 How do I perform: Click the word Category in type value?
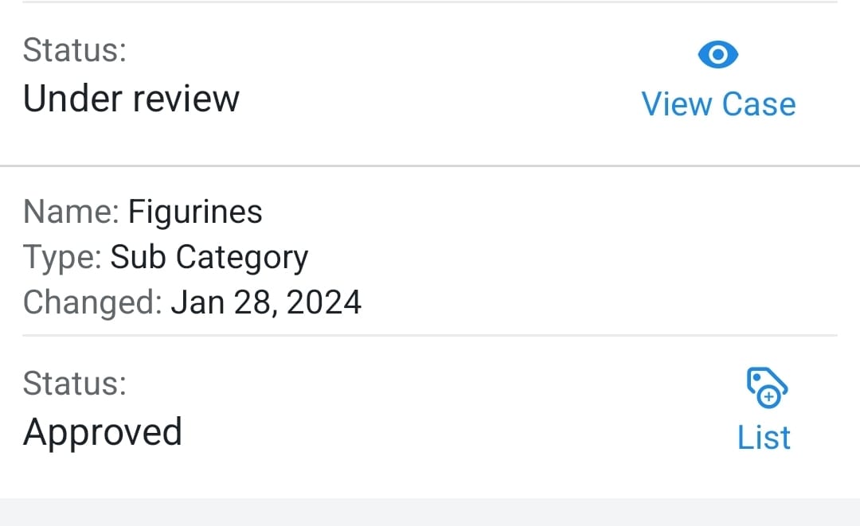point(242,258)
